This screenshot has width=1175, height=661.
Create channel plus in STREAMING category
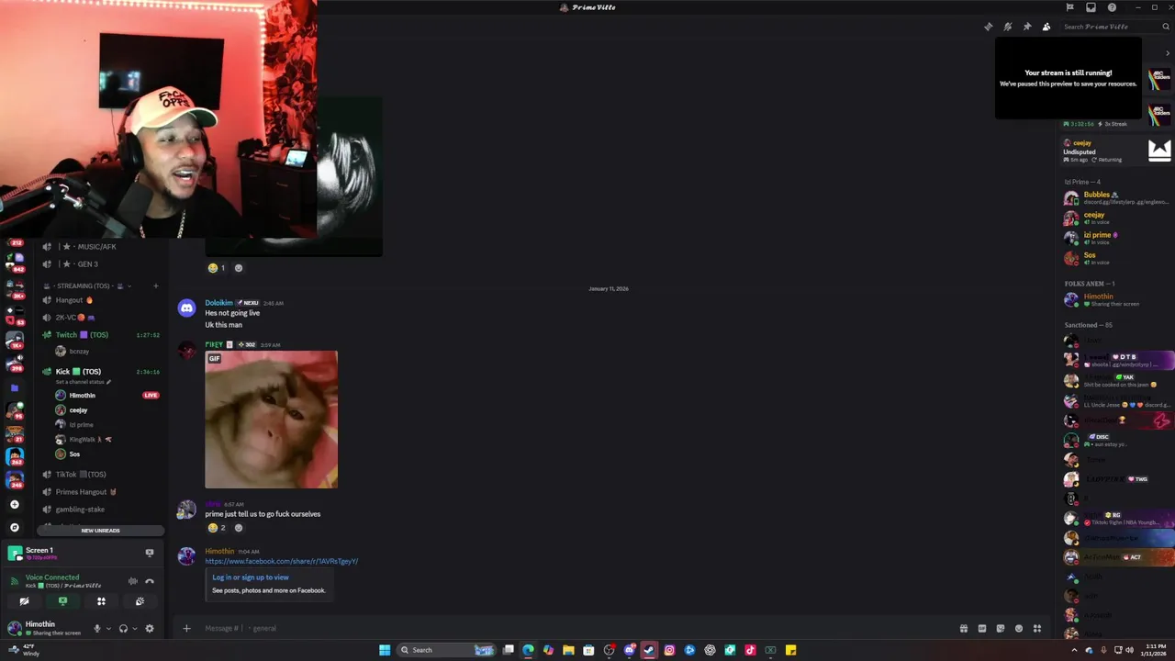pos(155,286)
